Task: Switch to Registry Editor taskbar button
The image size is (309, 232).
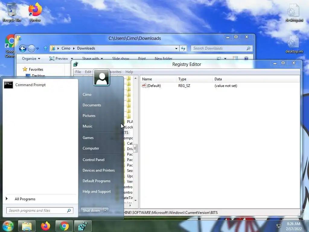Action: (x=83, y=226)
